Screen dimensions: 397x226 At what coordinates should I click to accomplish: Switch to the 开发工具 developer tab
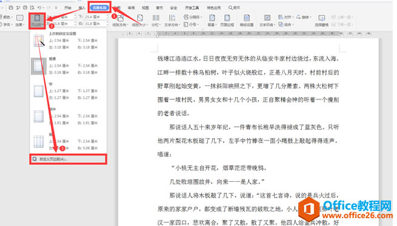pyautogui.click(x=192, y=8)
